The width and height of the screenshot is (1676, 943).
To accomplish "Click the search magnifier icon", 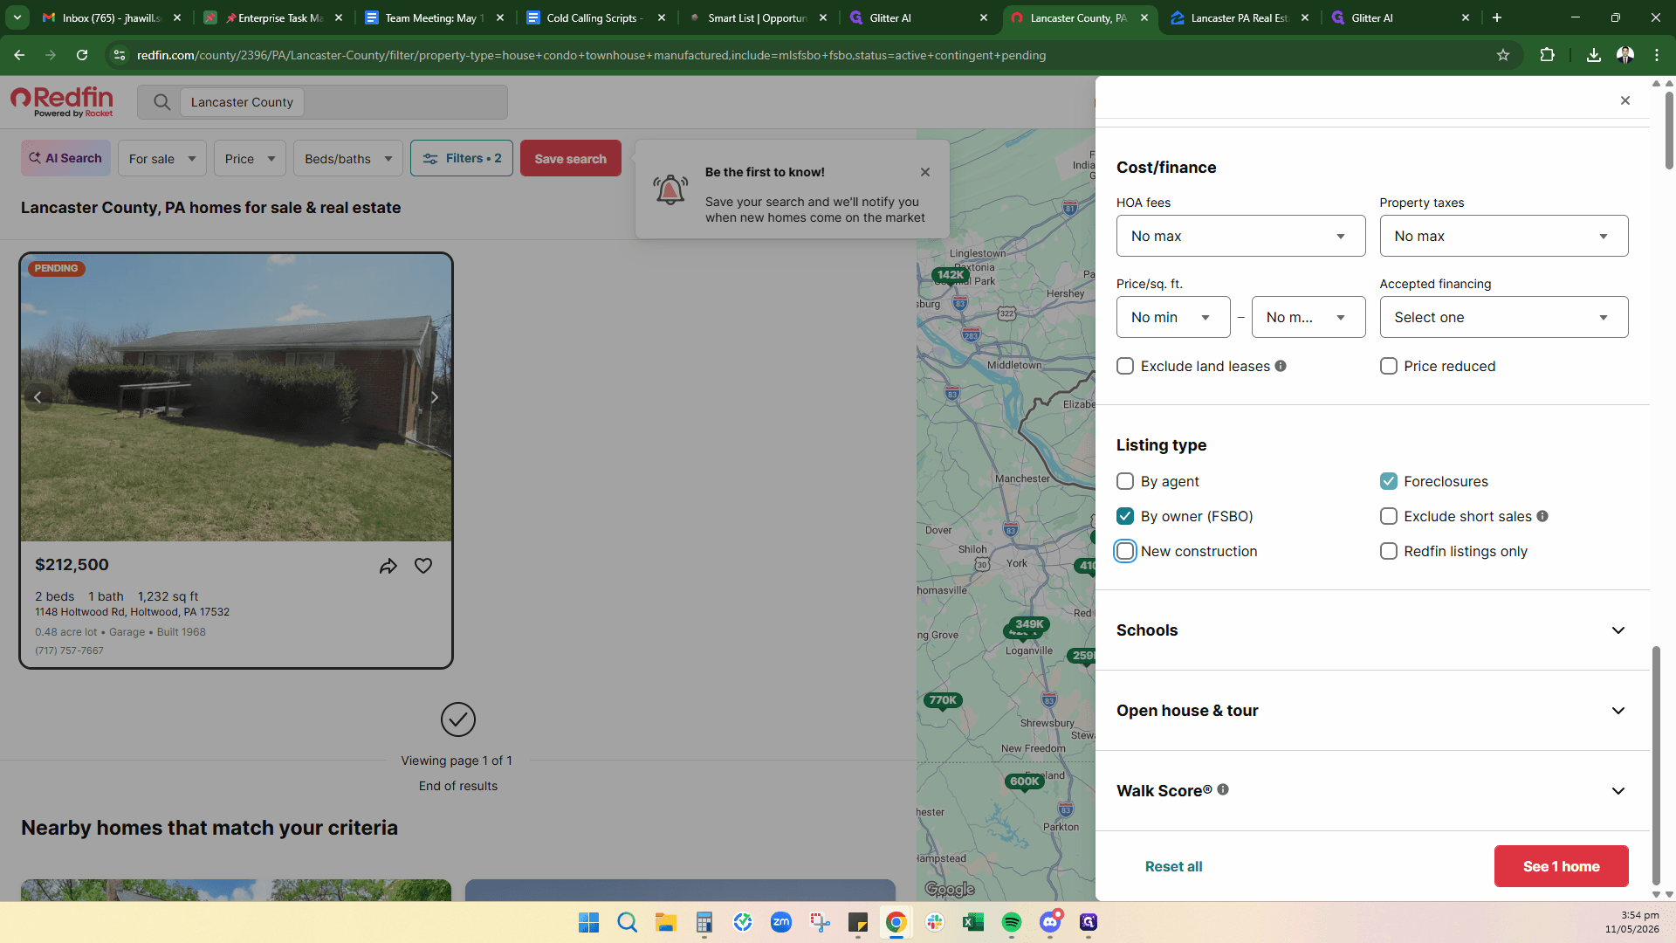I will 161,102.
